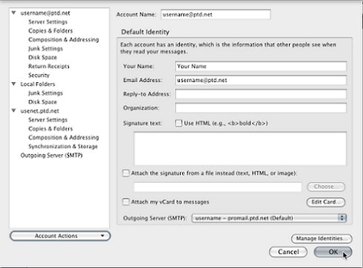Select username@ptd.net account in the tree
Viewport: 363px width, 268px height.
[x=45, y=13]
